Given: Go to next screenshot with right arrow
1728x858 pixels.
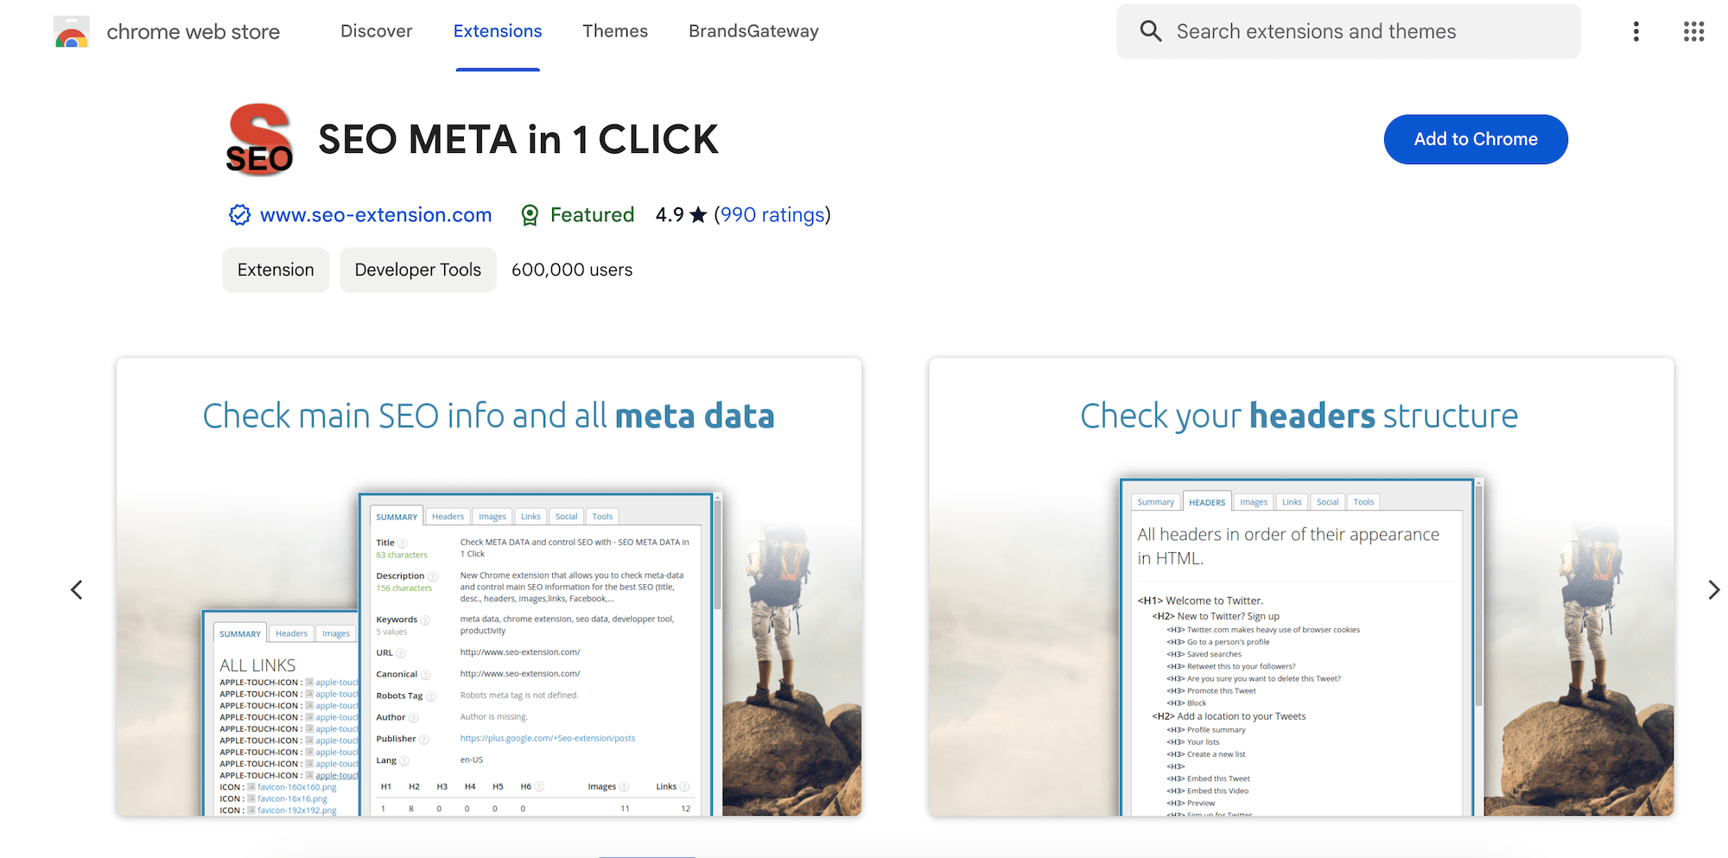Looking at the screenshot, I should (1713, 590).
